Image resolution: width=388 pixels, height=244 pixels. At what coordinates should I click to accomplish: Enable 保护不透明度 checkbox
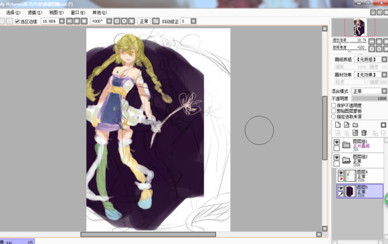(x=334, y=106)
